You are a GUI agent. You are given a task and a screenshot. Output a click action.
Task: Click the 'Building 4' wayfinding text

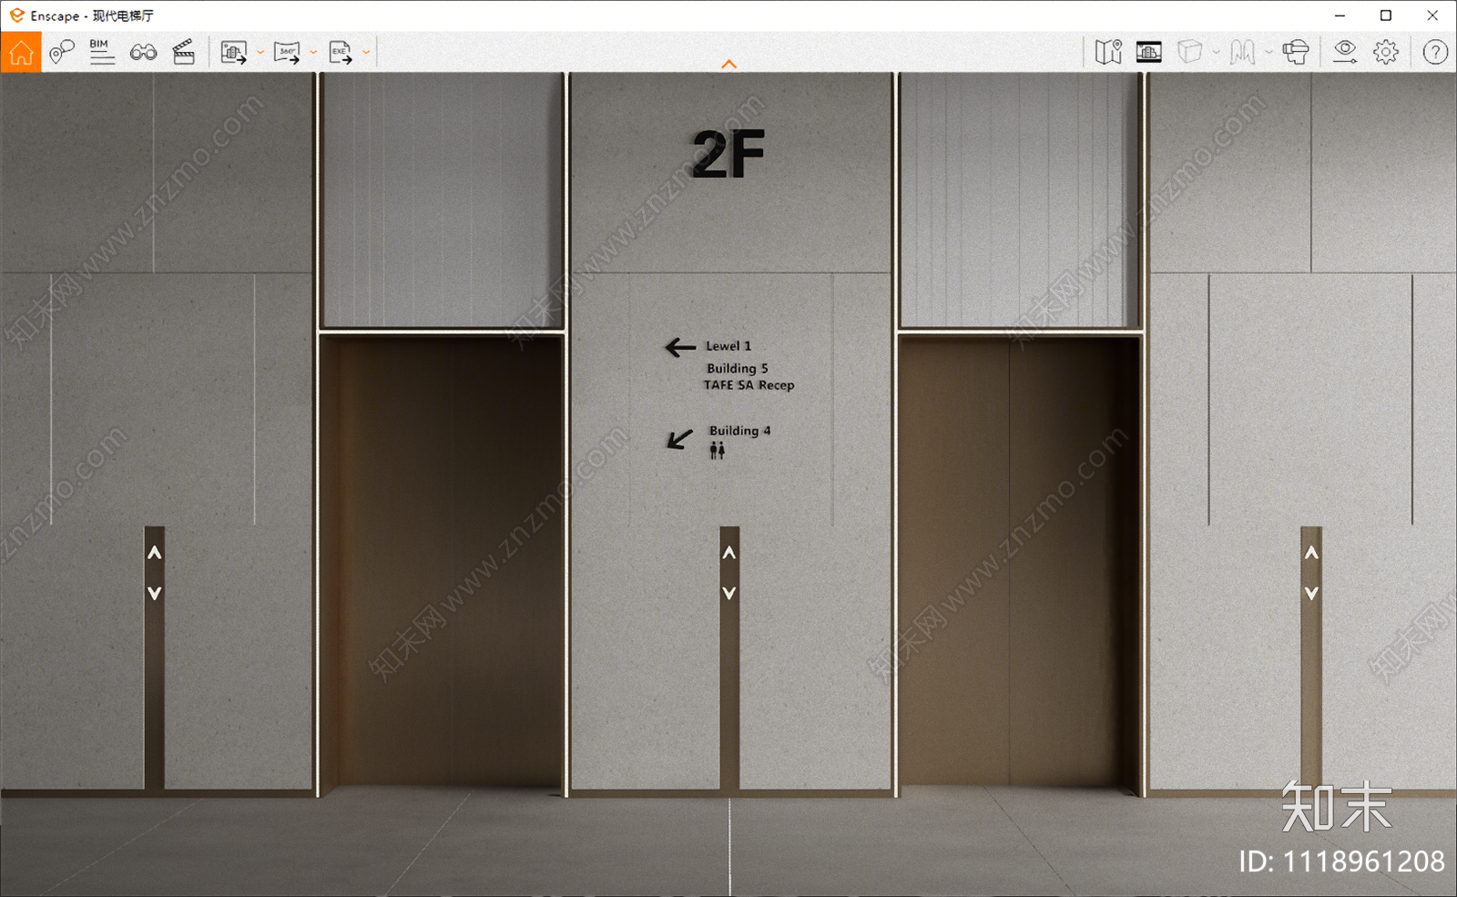739,431
